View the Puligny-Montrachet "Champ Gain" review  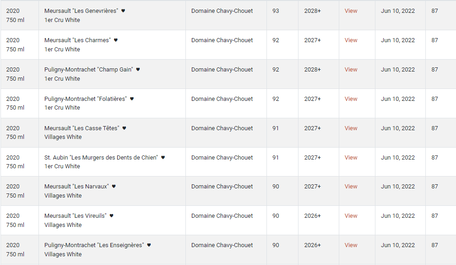point(351,70)
